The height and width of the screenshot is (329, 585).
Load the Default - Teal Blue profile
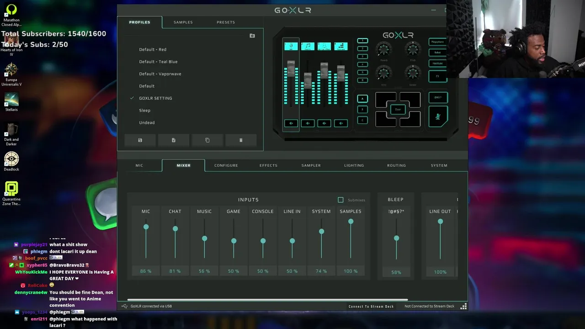(x=158, y=62)
